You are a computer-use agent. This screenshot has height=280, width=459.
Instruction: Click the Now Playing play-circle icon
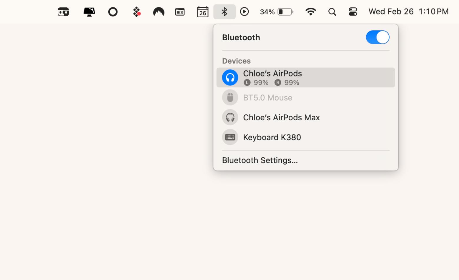pyautogui.click(x=244, y=12)
